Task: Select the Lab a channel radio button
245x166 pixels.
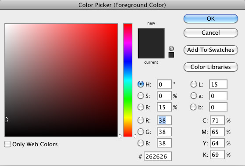Action: [194, 96]
